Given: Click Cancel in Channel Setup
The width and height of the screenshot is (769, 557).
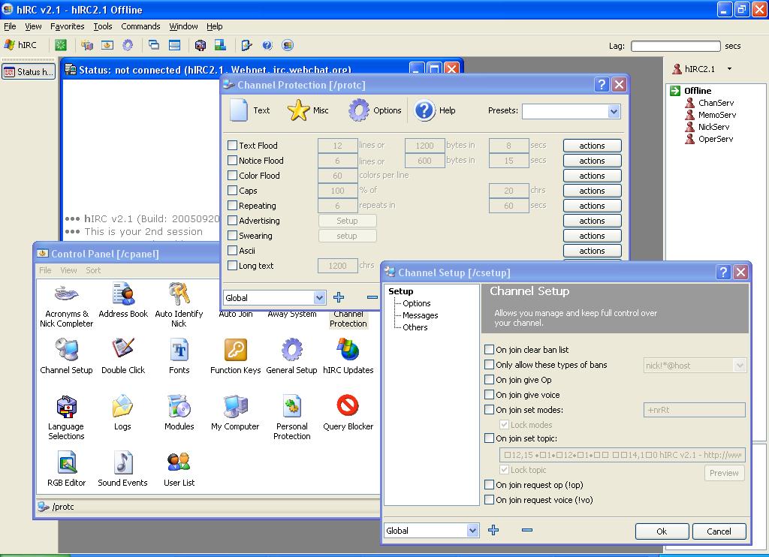Looking at the screenshot, I should point(719,531).
